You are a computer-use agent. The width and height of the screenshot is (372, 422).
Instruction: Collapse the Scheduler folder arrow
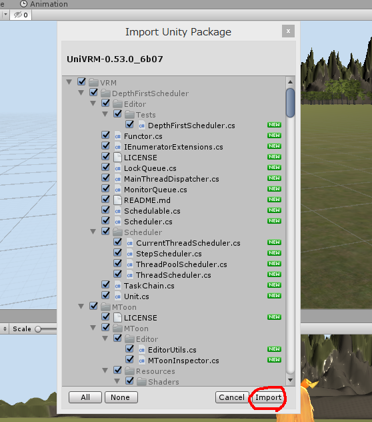93,232
